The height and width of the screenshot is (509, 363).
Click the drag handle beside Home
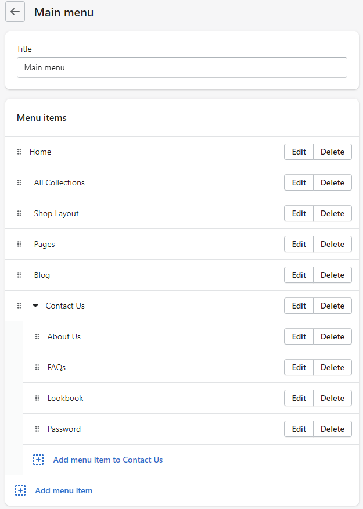pos(19,152)
